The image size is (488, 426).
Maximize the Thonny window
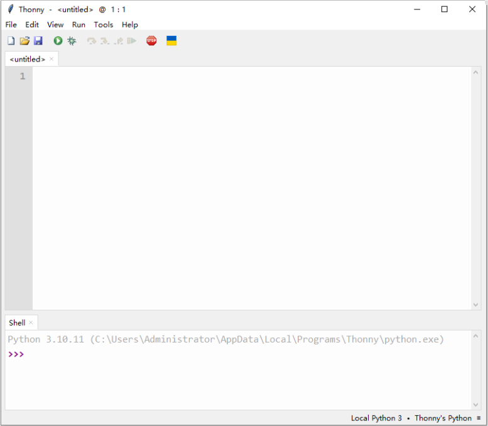(x=445, y=9)
